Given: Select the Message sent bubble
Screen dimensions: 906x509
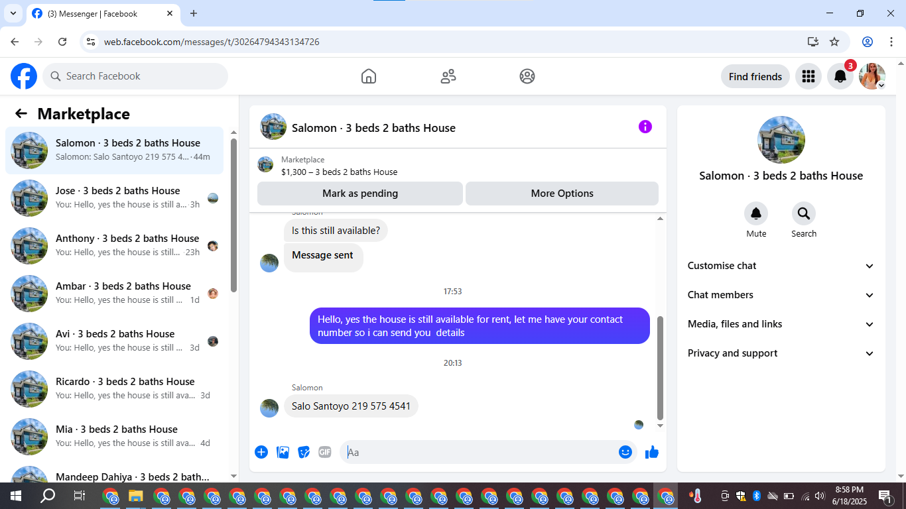Looking at the screenshot, I should click(x=323, y=257).
